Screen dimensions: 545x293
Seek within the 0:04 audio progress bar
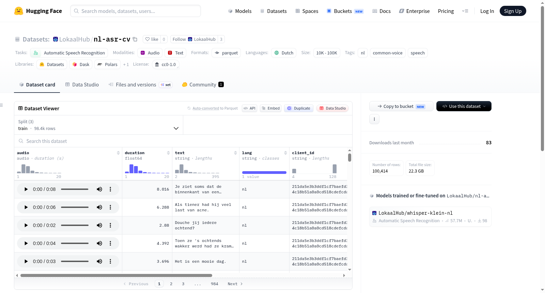(x=75, y=243)
